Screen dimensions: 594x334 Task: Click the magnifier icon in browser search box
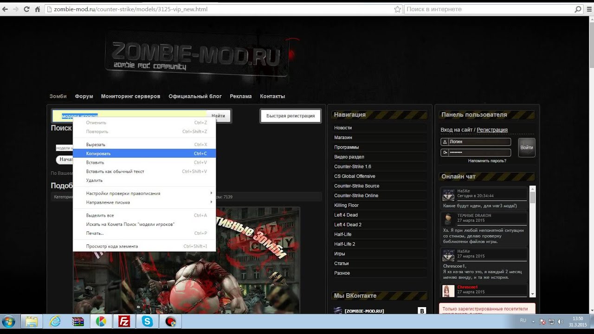578,9
